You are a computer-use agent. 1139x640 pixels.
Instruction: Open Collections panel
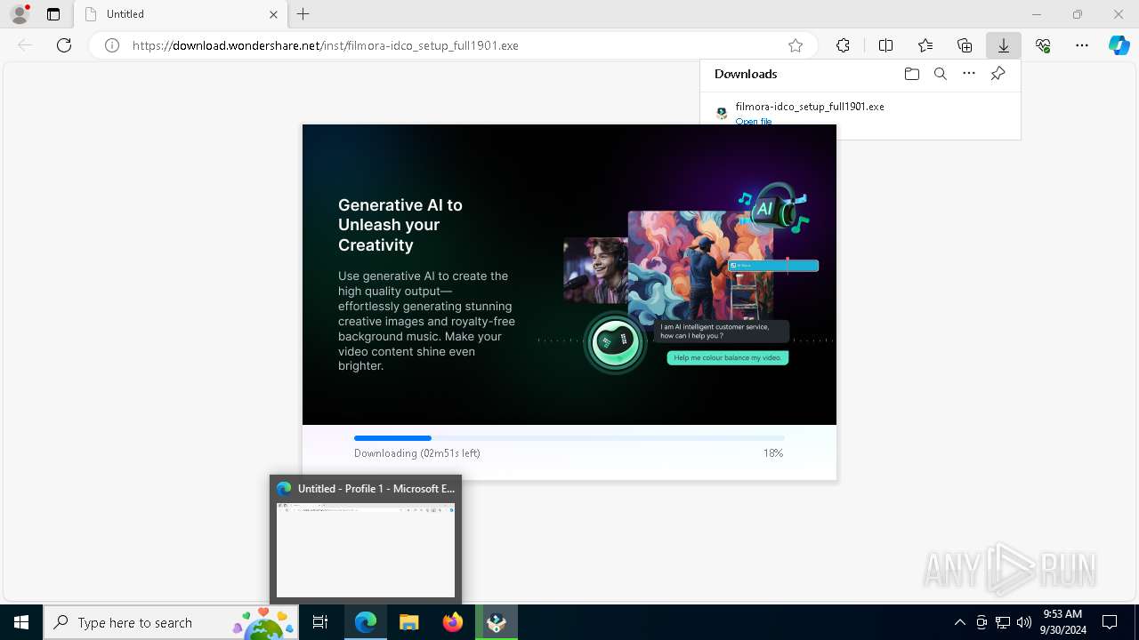(965, 45)
